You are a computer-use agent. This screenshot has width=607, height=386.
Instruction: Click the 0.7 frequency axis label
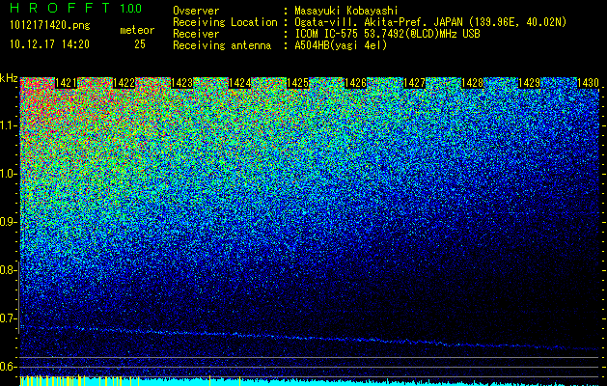click(8, 318)
